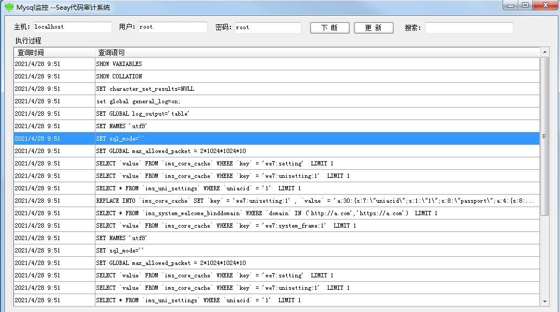This screenshot has width=560, height=312.
Task: Select the REPLACE INTO ims_core_cache row
Action: [x=277, y=201]
